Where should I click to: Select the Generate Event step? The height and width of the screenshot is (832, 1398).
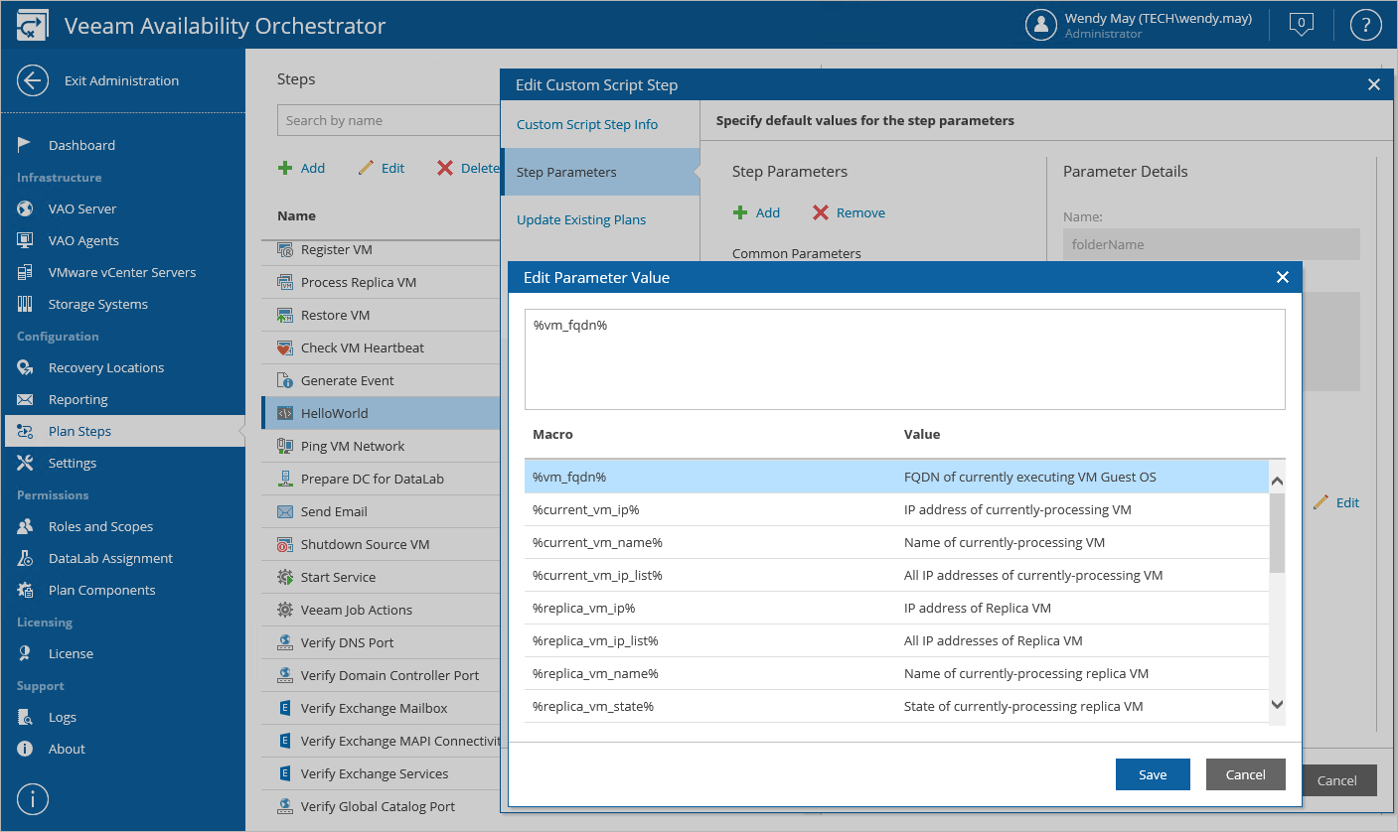(x=382, y=380)
